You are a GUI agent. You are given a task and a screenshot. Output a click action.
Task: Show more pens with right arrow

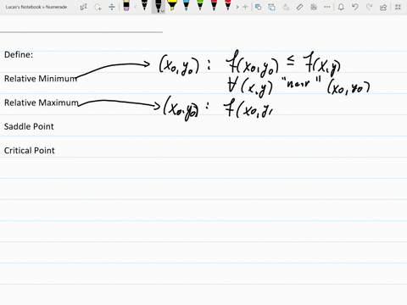(x=237, y=7)
